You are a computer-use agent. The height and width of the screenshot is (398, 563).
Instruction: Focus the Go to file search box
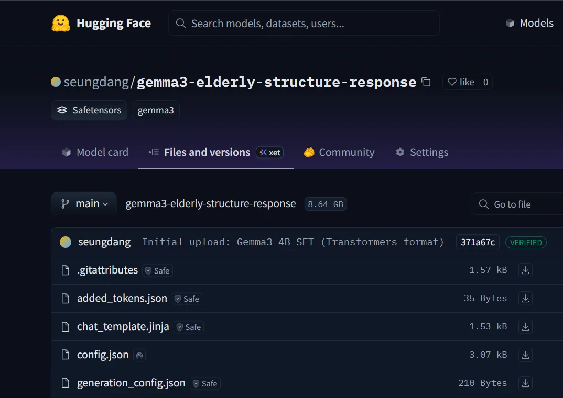(x=517, y=204)
